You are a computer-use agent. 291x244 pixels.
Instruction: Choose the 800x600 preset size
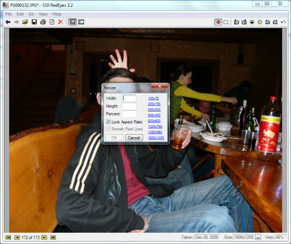click(154, 121)
